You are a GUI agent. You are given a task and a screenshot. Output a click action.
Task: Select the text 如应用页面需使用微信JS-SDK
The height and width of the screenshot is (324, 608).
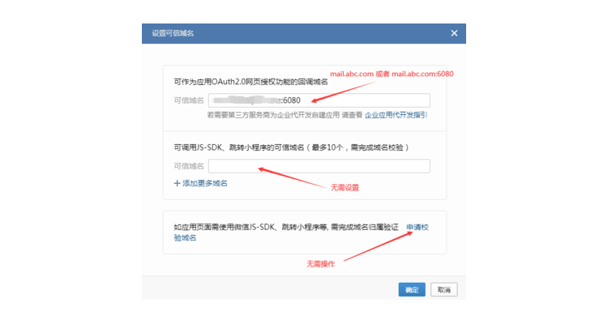click(224, 228)
